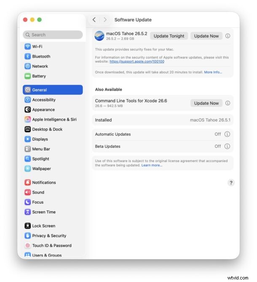The height and width of the screenshot is (282, 257).
Task: Open the Wi-Fi settings icon
Action: pos(27,47)
